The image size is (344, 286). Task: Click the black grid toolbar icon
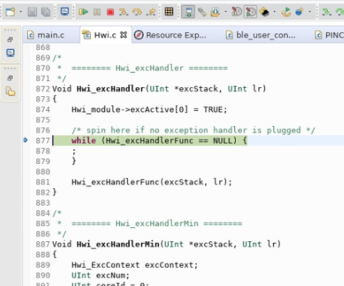tap(169, 11)
